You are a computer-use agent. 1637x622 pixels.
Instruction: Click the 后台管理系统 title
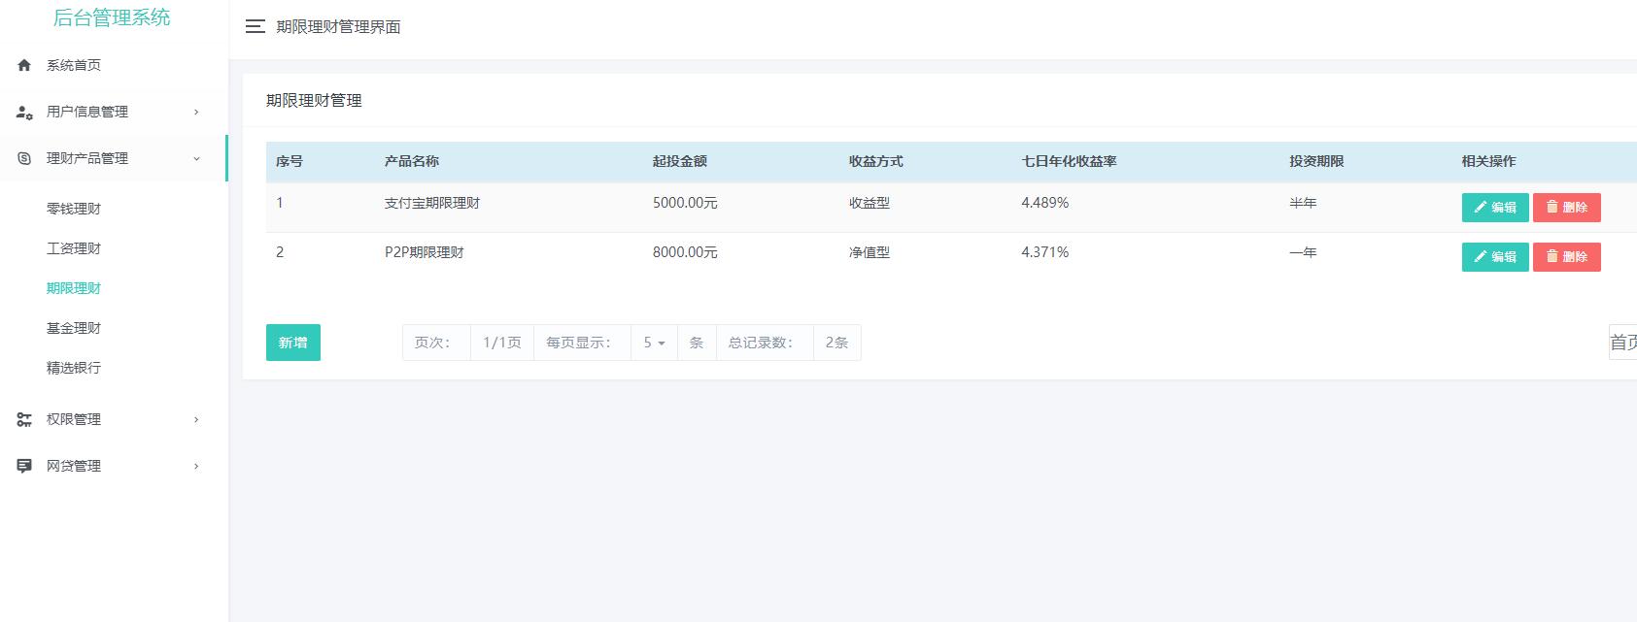pos(112,17)
